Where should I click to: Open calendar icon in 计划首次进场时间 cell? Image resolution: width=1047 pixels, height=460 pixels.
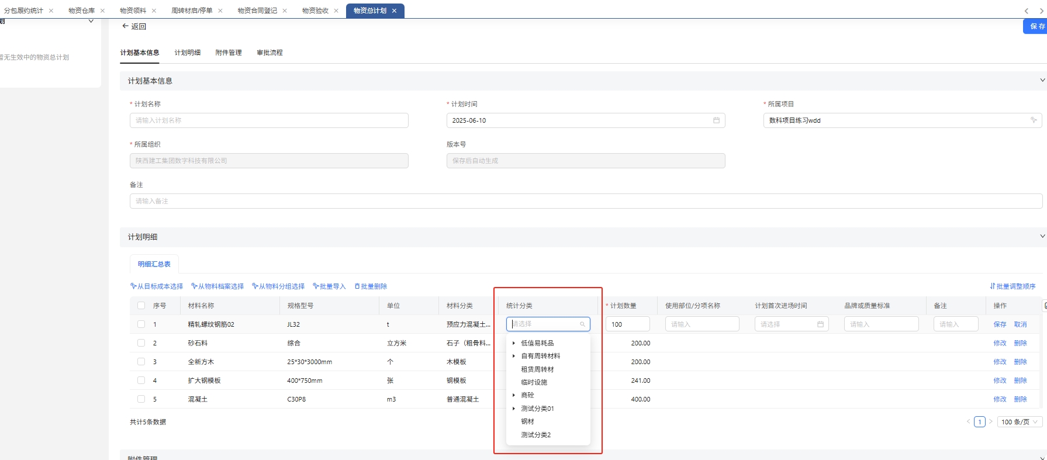coord(820,324)
